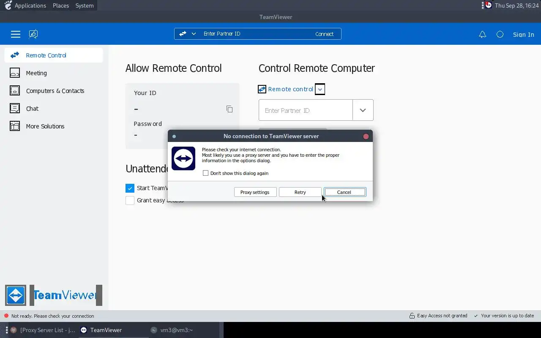Click the Connect button in top bar
This screenshot has height=338, width=541.
tap(324, 34)
